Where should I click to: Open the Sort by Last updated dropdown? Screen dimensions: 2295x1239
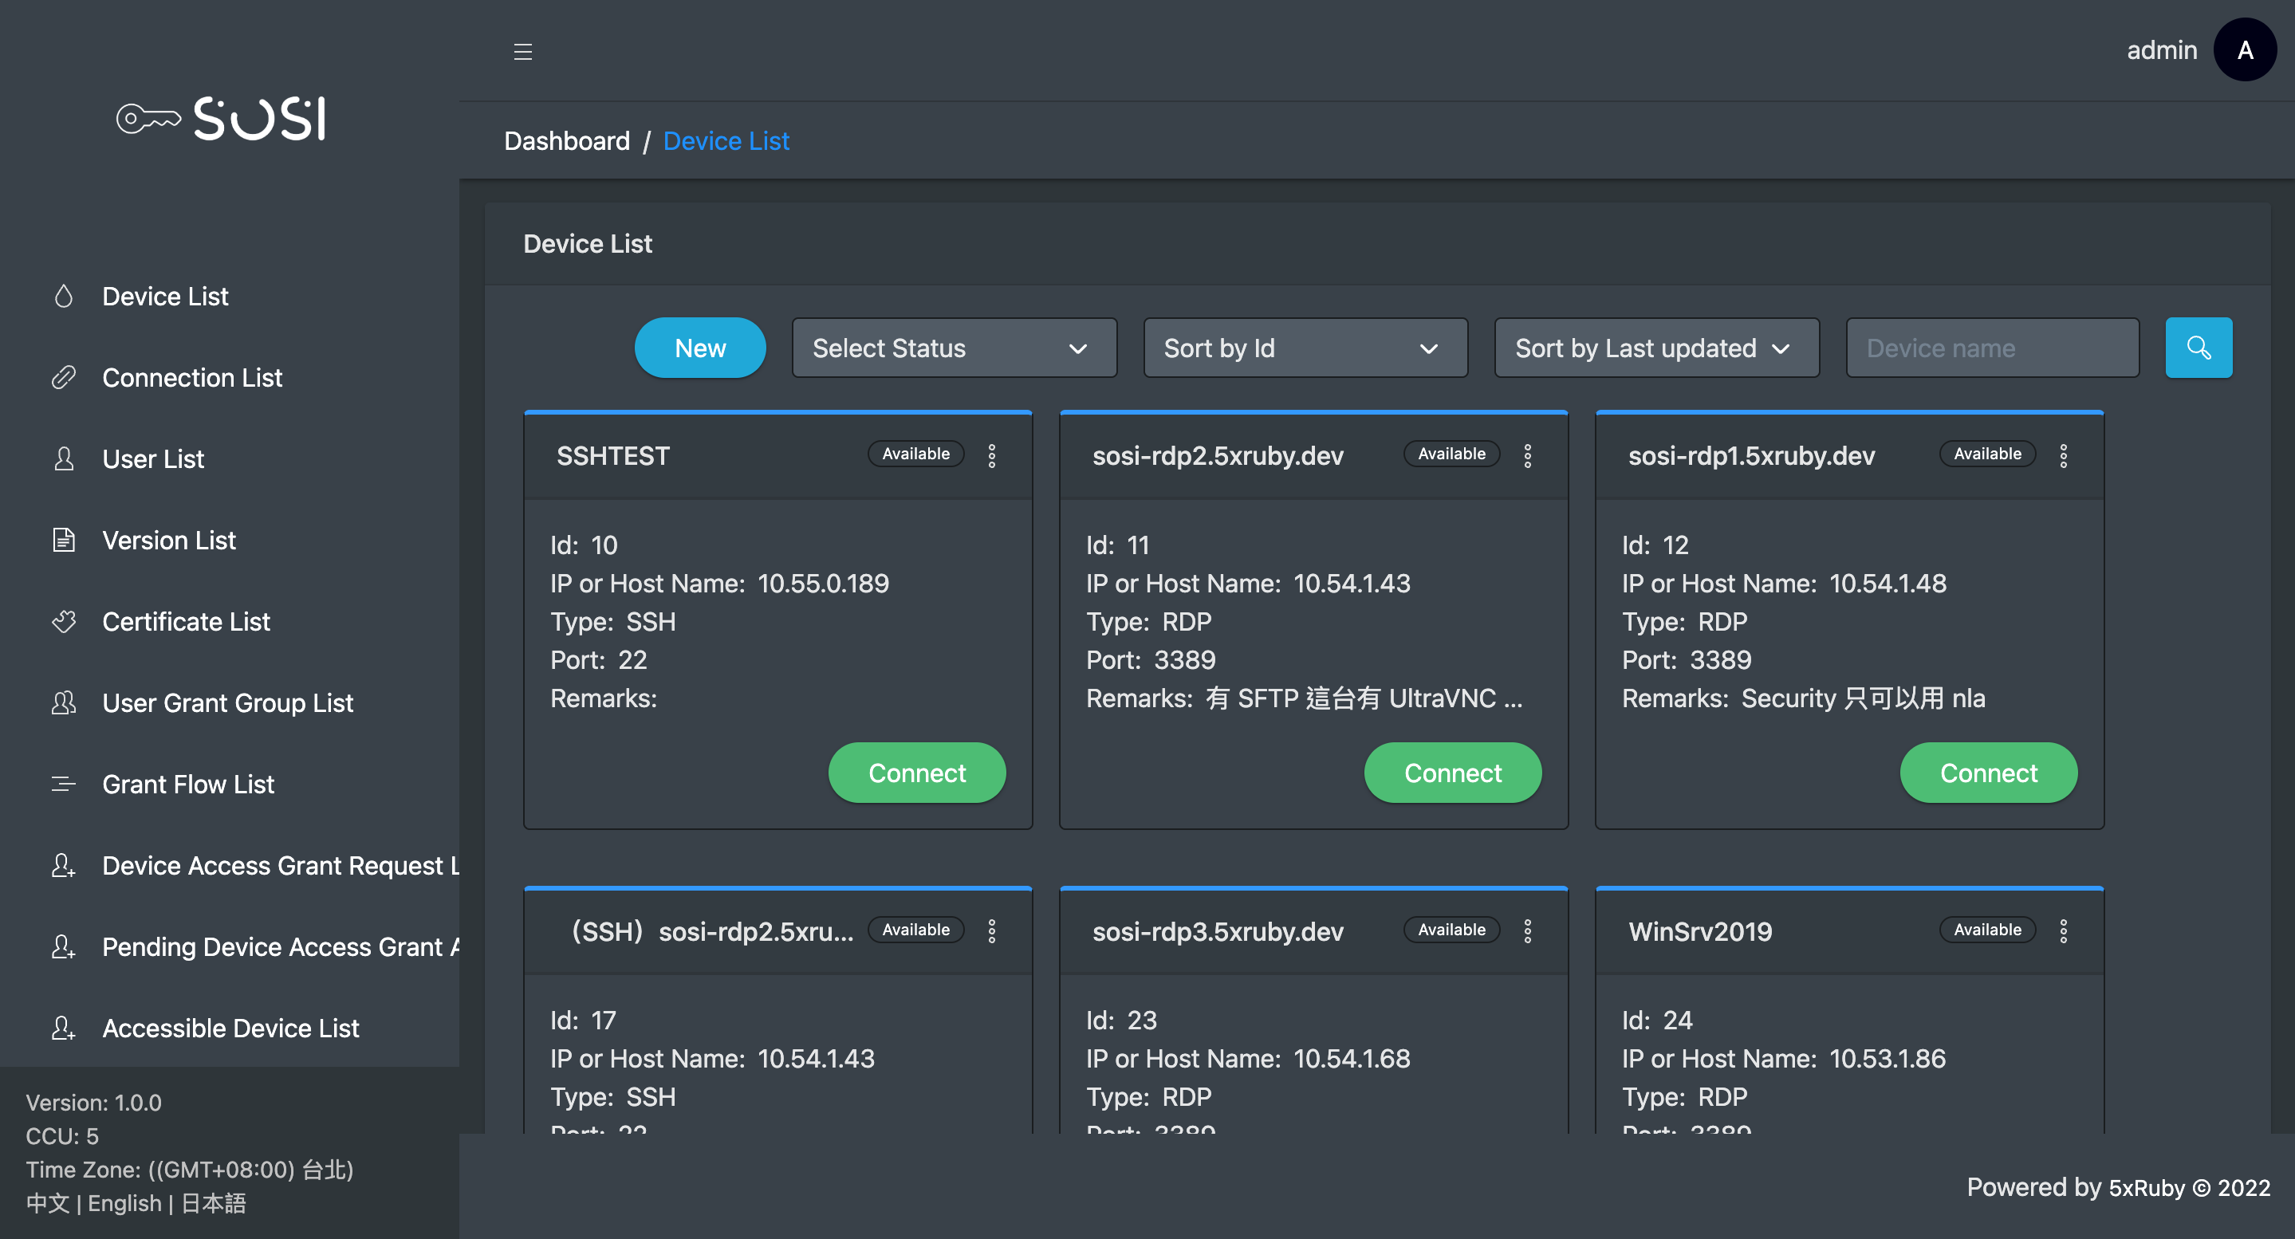coord(1655,348)
